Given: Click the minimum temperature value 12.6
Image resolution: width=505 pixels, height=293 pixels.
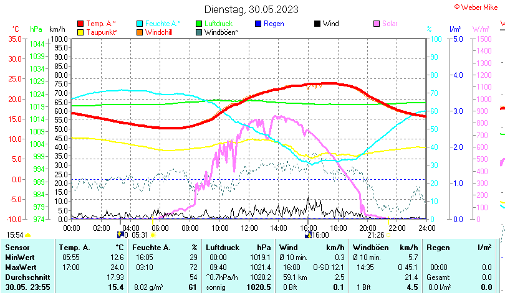Looking at the screenshot, I should tap(117, 258).
